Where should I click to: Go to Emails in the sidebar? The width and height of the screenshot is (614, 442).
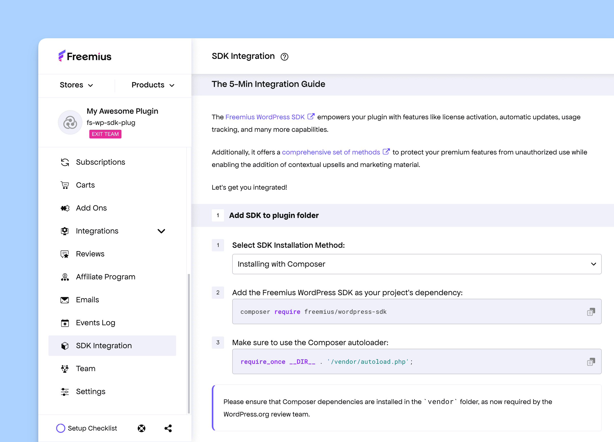click(x=112, y=300)
